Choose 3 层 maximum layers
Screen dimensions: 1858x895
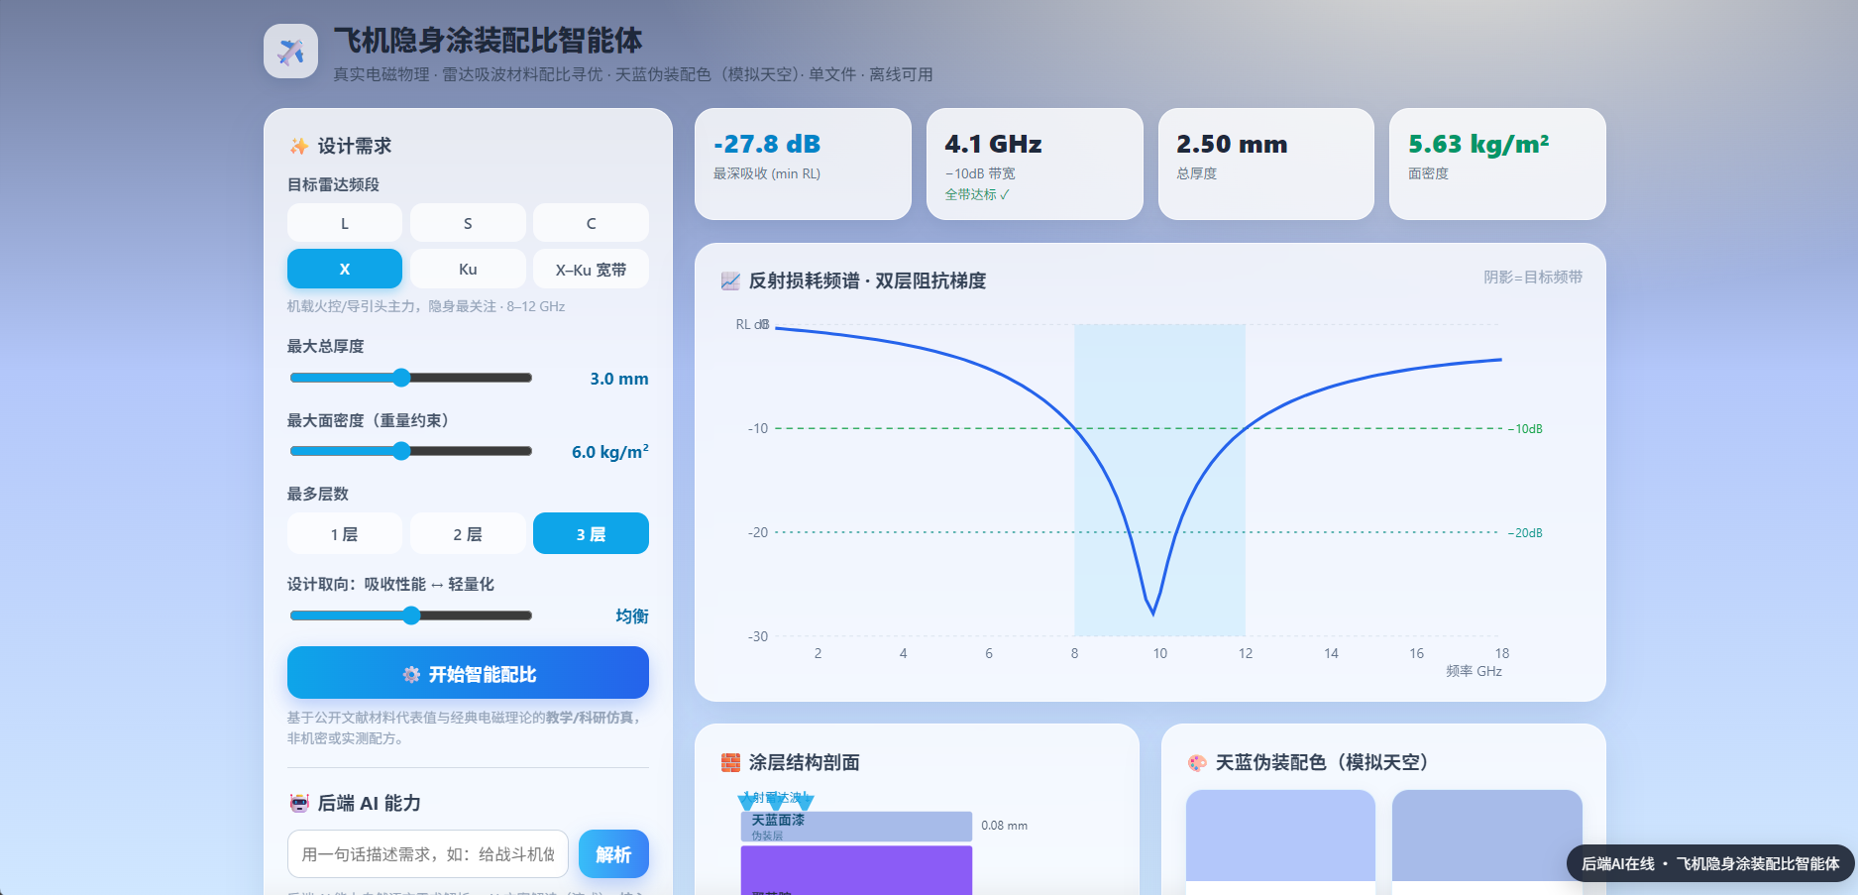coord(591,533)
